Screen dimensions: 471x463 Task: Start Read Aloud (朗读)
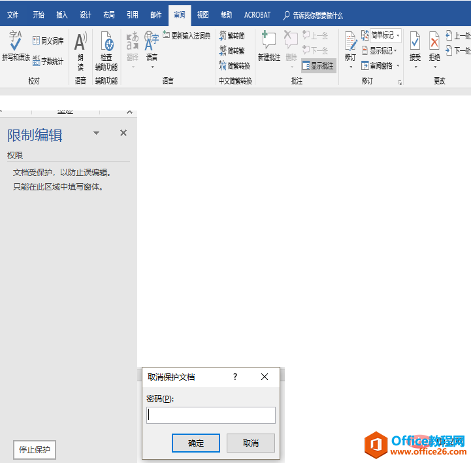tap(80, 51)
